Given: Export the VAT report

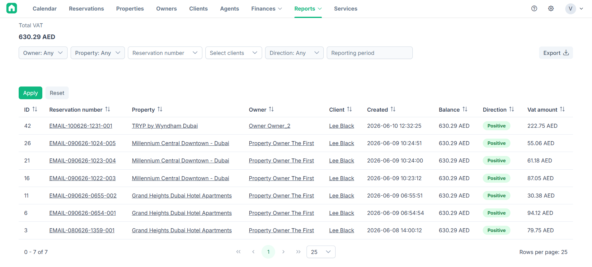Looking at the screenshot, I should tap(556, 53).
